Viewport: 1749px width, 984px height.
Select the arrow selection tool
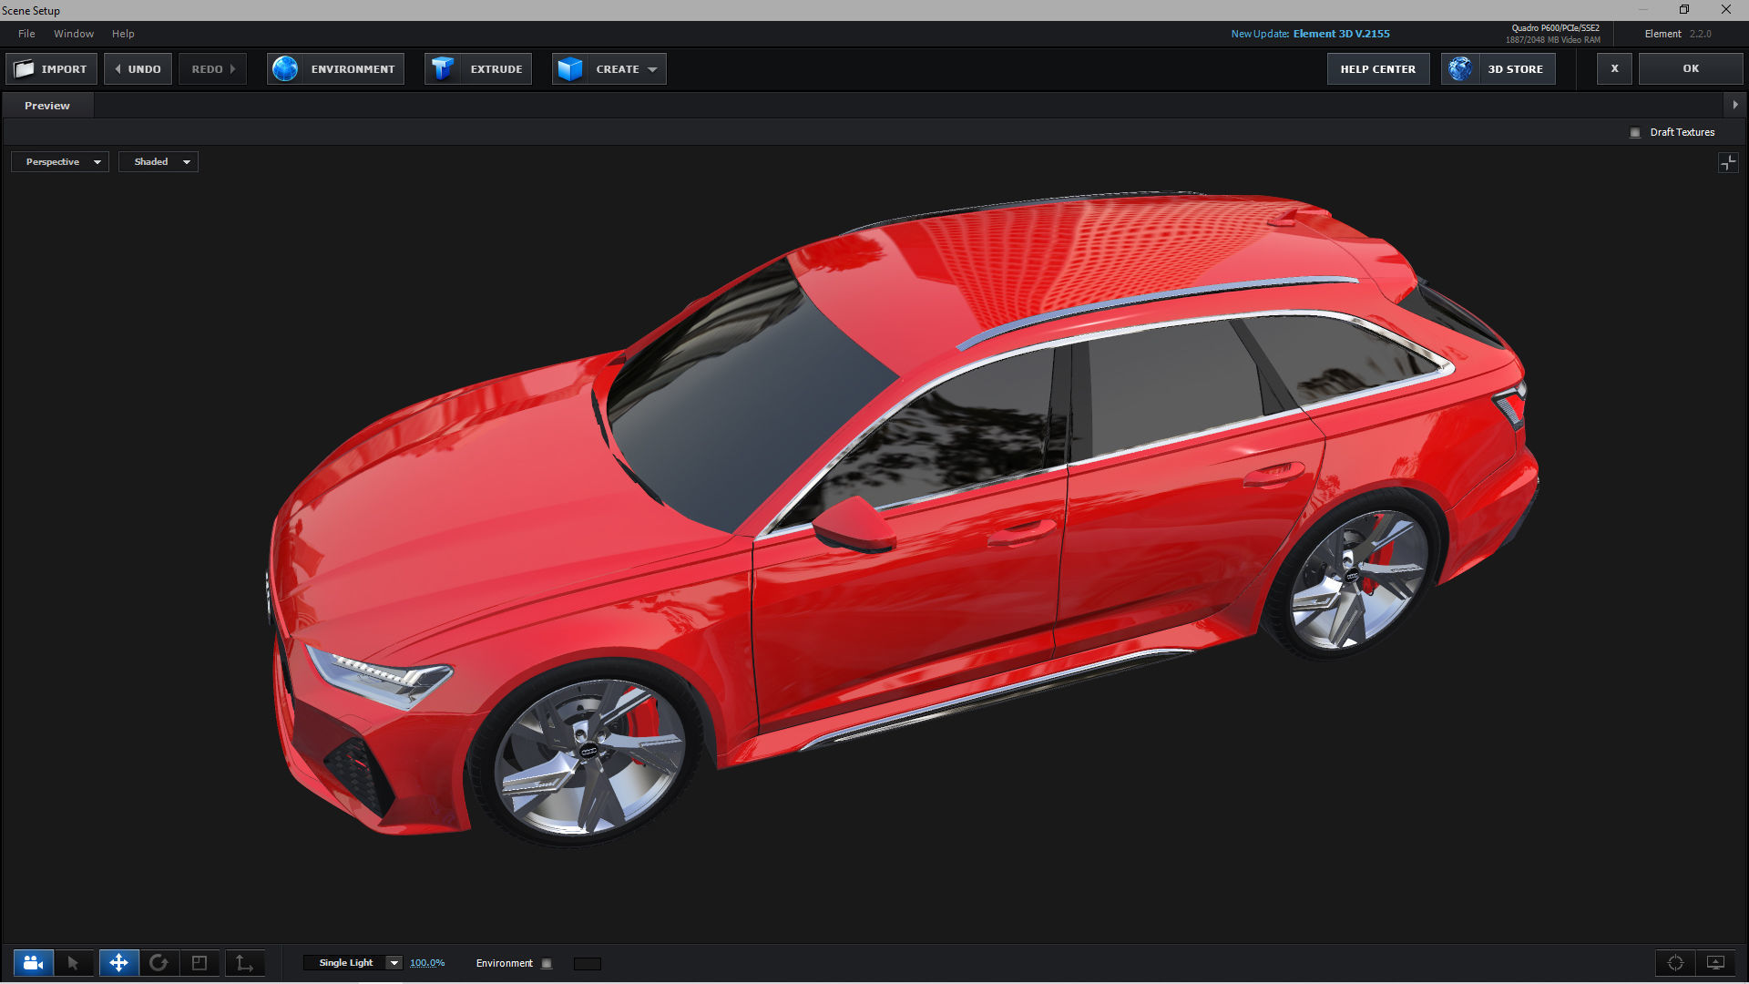click(x=74, y=963)
